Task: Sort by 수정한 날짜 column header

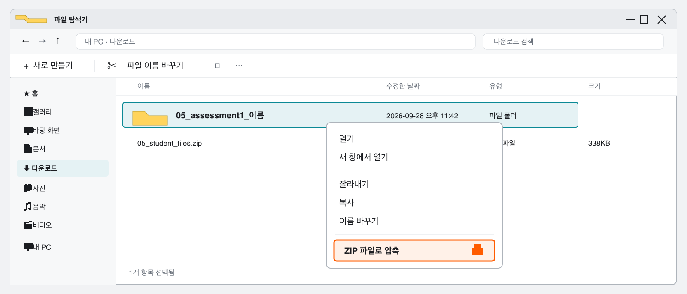Action: click(403, 86)
